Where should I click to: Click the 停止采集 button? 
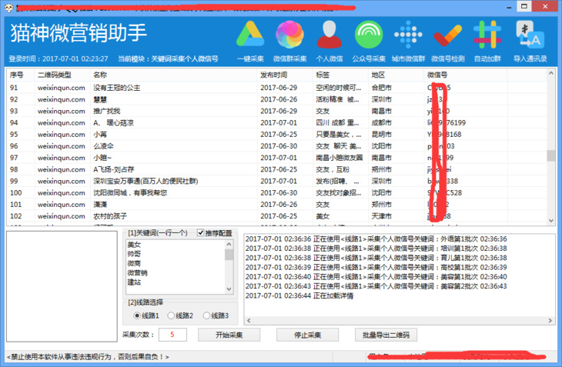pyautogui.click(x=307, y=335)
